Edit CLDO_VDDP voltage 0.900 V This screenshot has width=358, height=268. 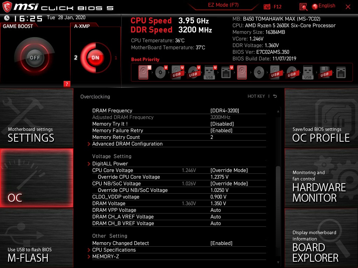click(218, 197)
